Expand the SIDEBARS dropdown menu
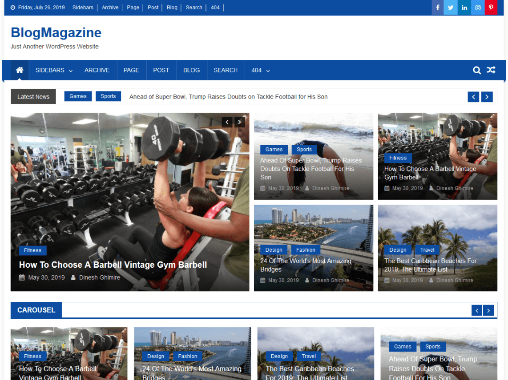Screen dimensions: 508x380 [50, 70]
